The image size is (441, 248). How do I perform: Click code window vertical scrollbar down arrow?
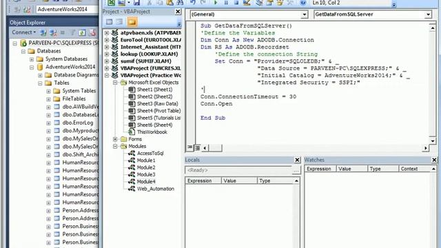pos(433,141)
